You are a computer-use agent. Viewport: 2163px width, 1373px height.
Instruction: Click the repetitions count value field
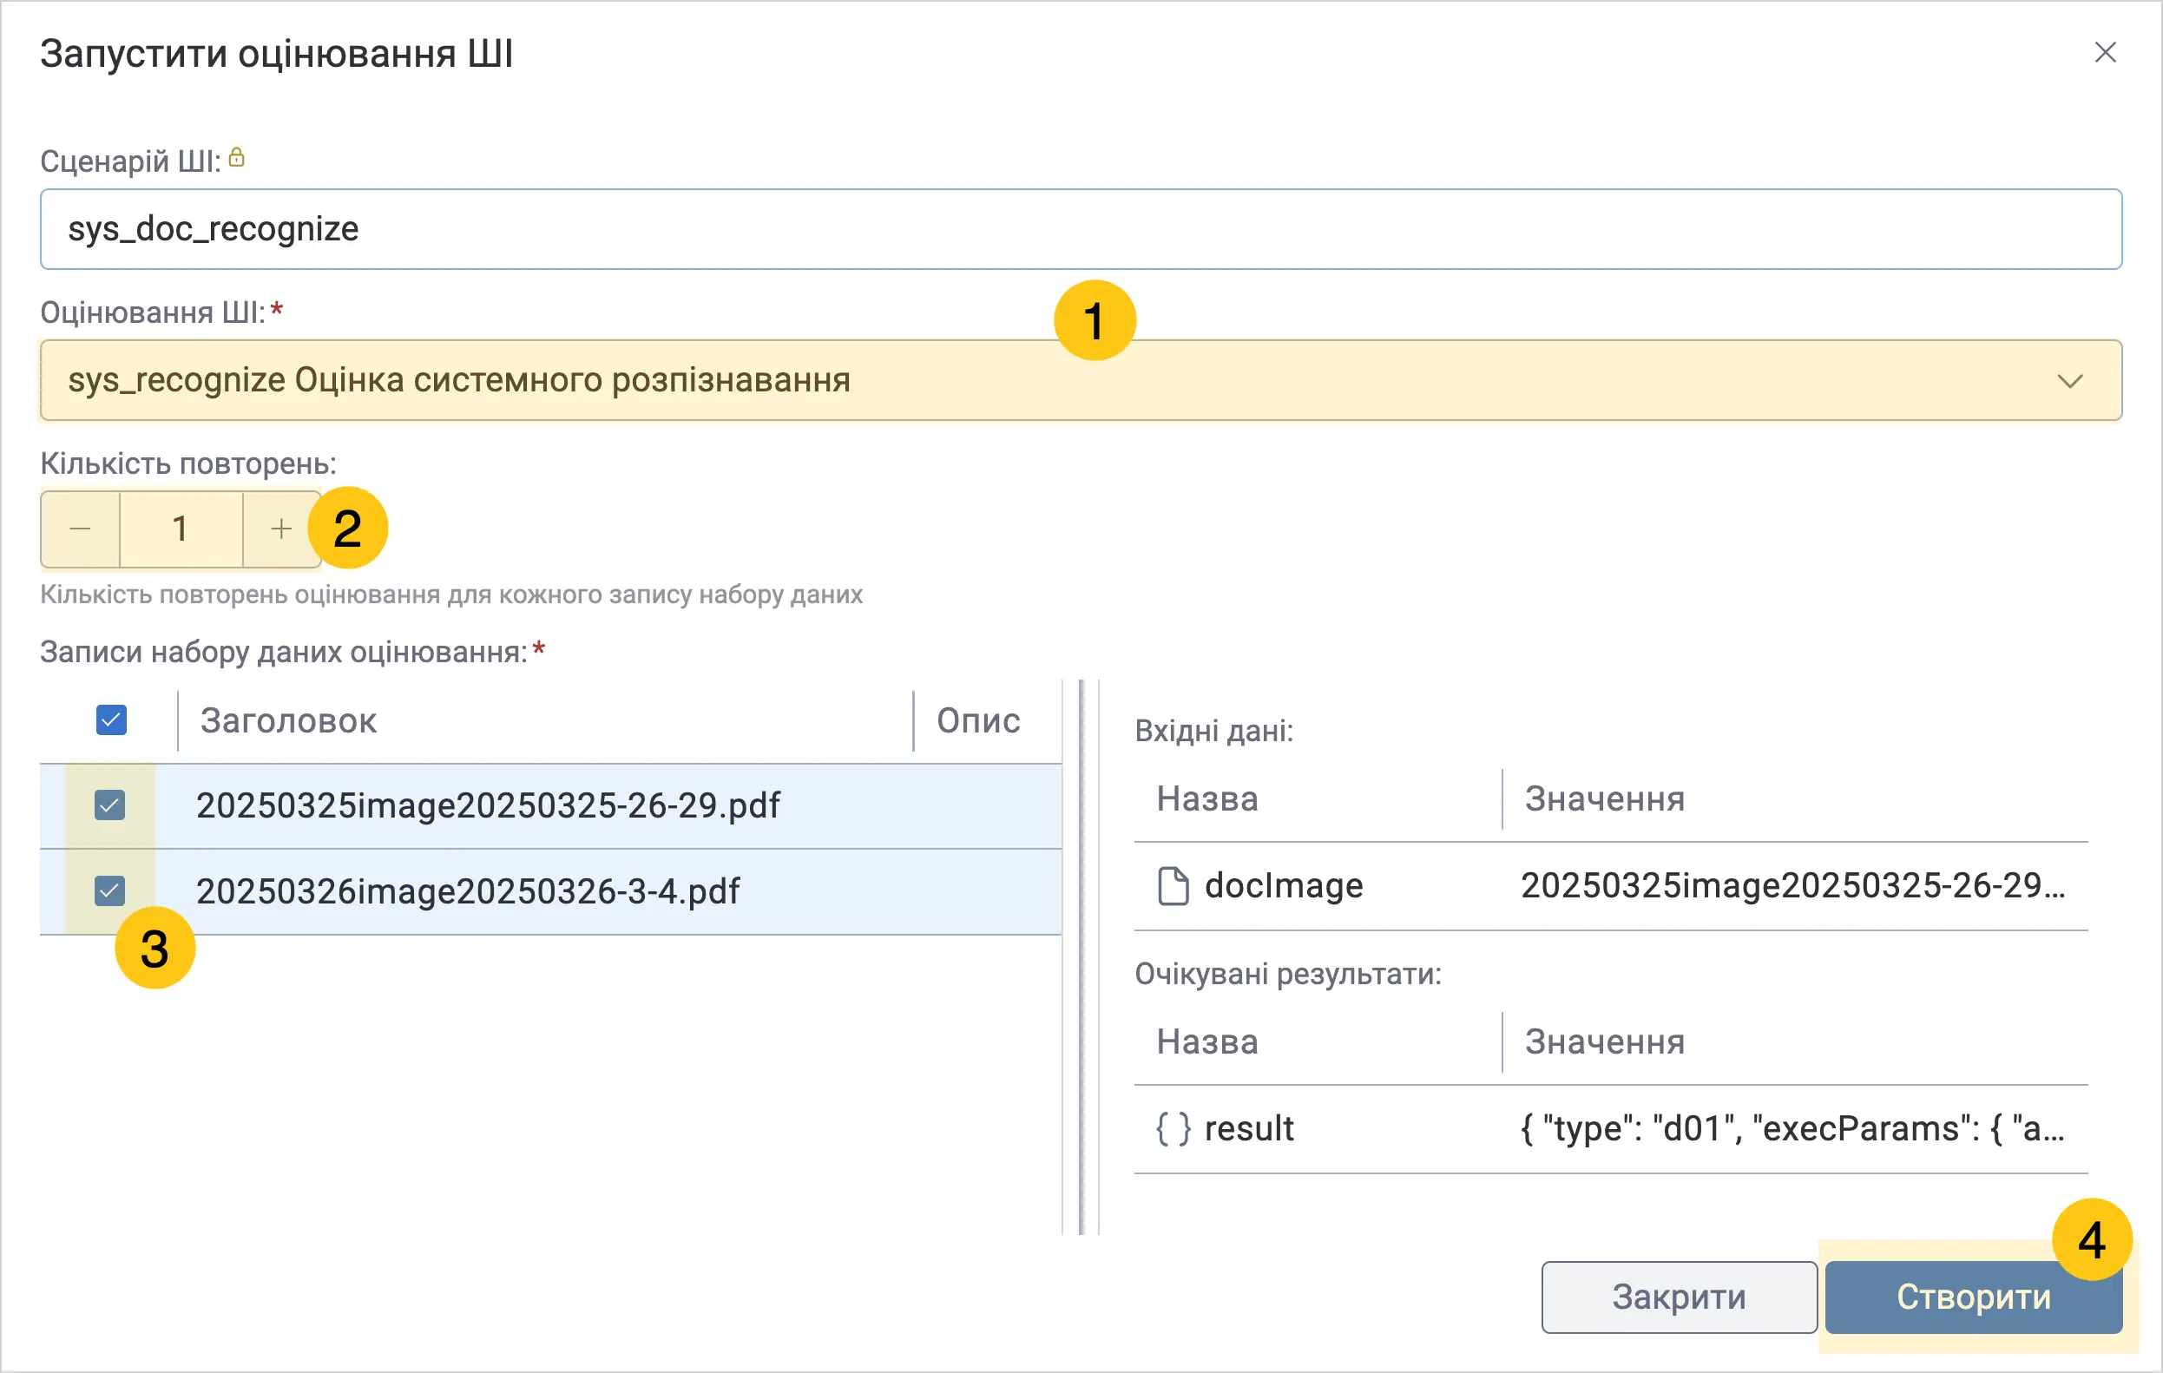[181, 529]
